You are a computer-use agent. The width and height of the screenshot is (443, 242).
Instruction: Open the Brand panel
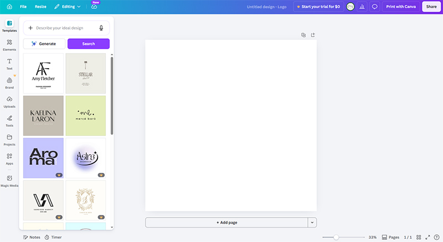click(x=9, y=83)
